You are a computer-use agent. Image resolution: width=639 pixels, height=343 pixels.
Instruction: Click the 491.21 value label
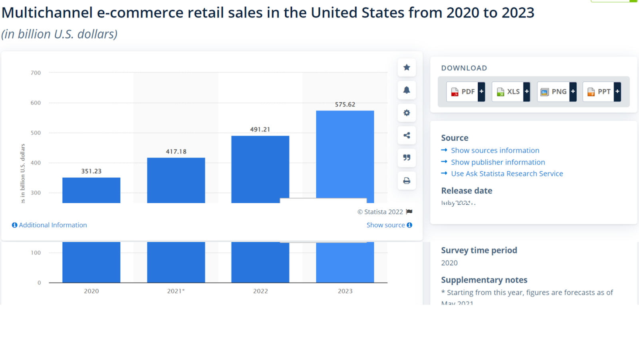(x=260, y=129)
